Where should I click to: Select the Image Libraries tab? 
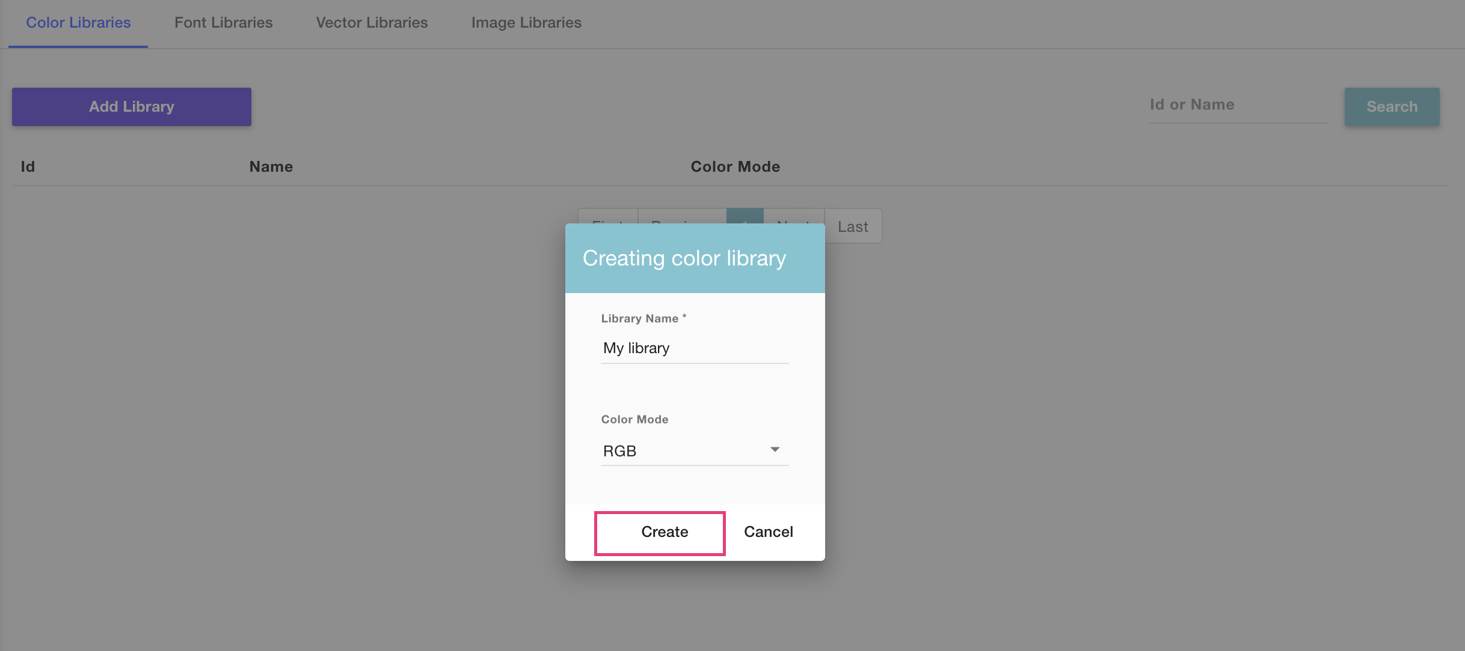coord(526,23)
